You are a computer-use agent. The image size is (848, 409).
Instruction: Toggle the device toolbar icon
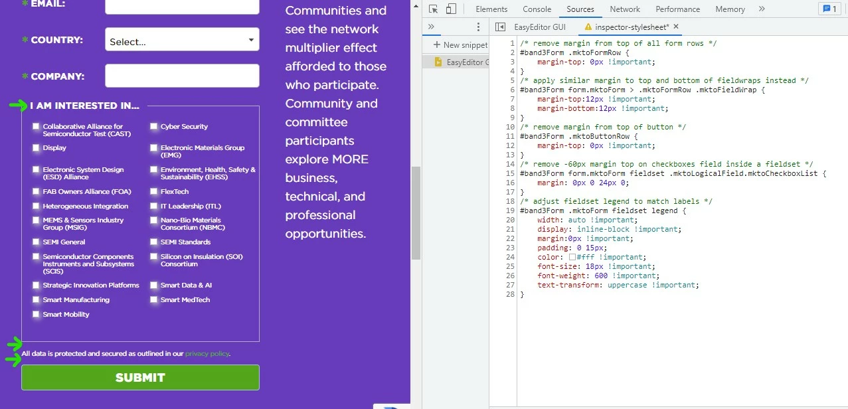pyautogui.click(x=451, y=9)
